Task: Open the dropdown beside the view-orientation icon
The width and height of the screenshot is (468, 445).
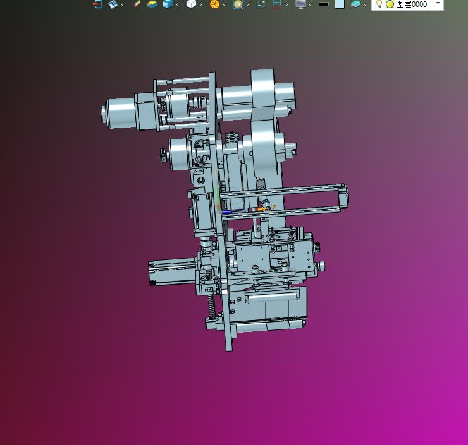Action: tap(122, 4)
